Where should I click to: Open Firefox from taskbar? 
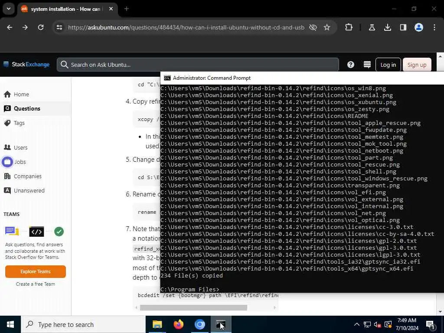(x=178, y=324)
